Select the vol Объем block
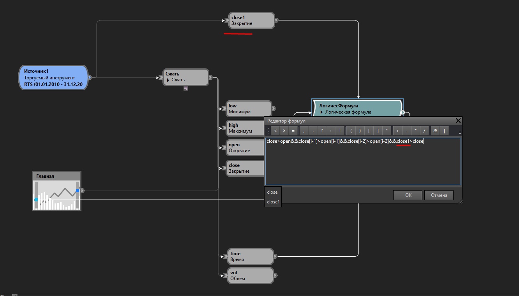Image resolution: width=519 pixels, height=296 pixels. [x=251, y=275]
